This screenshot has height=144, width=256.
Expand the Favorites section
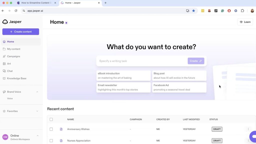[37, 111]
